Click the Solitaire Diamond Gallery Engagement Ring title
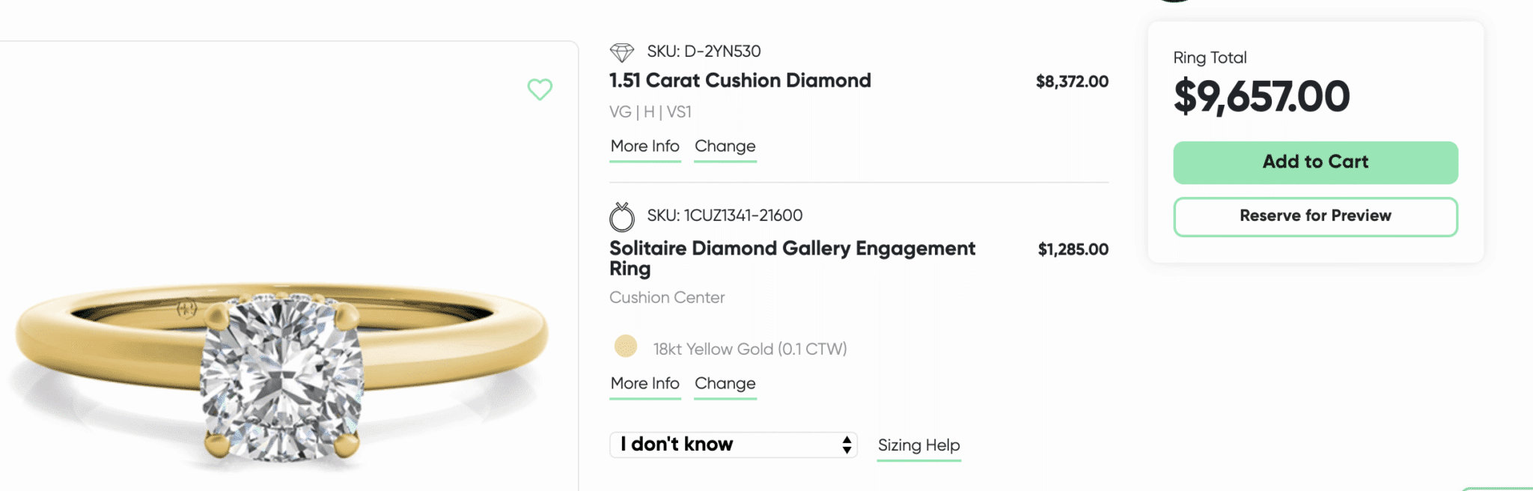Screen dimensions: 1533x491 (x=792, y=258)
